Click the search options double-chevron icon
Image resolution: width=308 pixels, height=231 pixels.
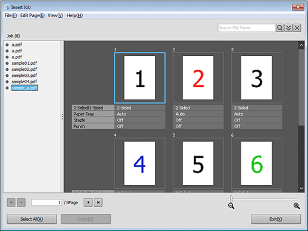[288, 28]
